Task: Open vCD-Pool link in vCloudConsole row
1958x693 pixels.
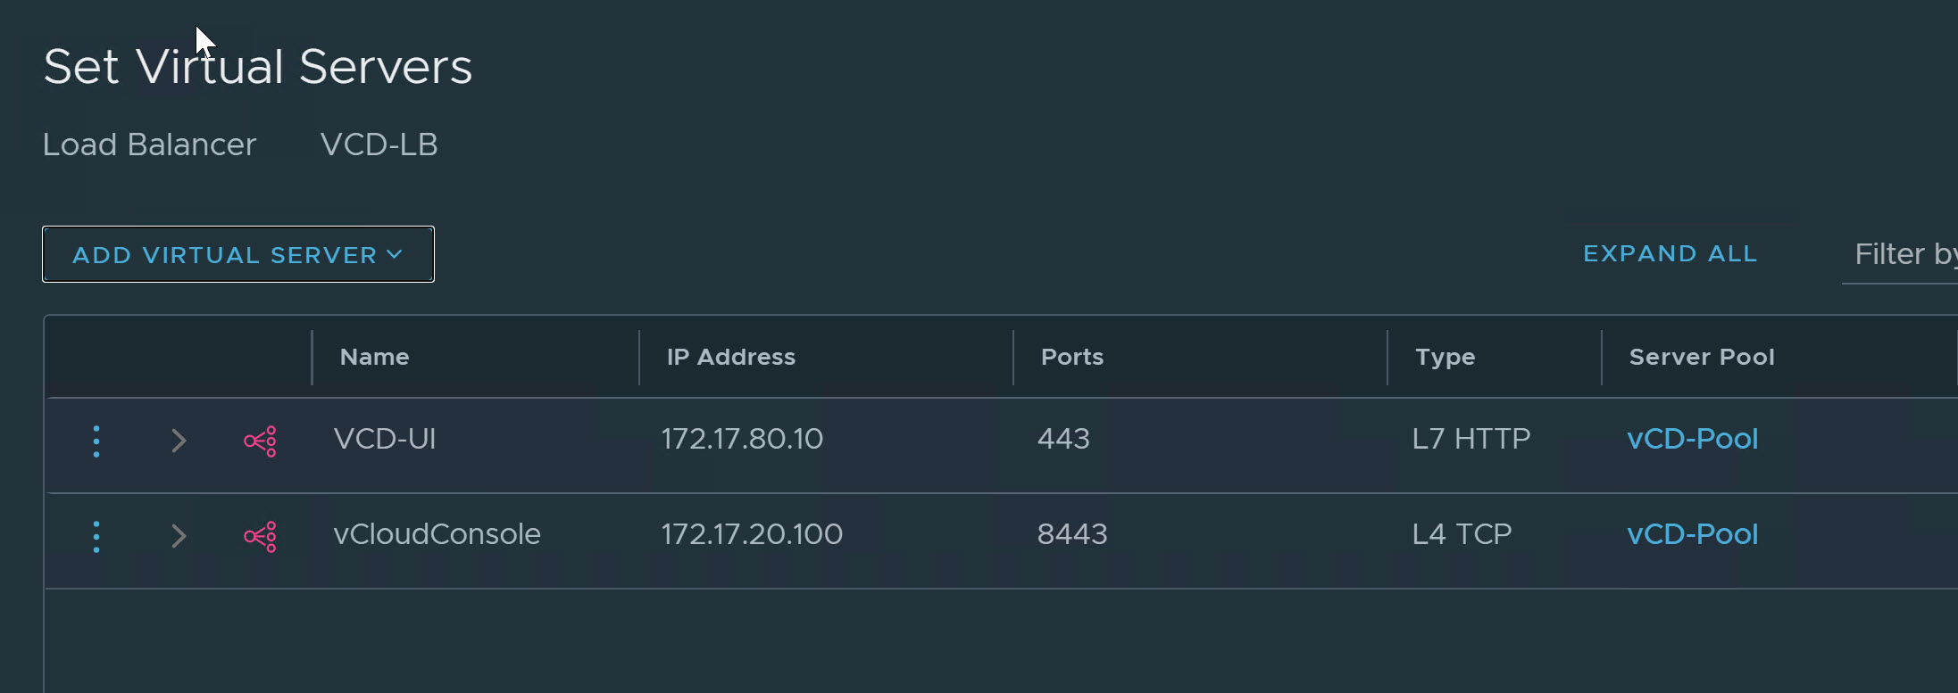Action: click(x=1692, y=534)
